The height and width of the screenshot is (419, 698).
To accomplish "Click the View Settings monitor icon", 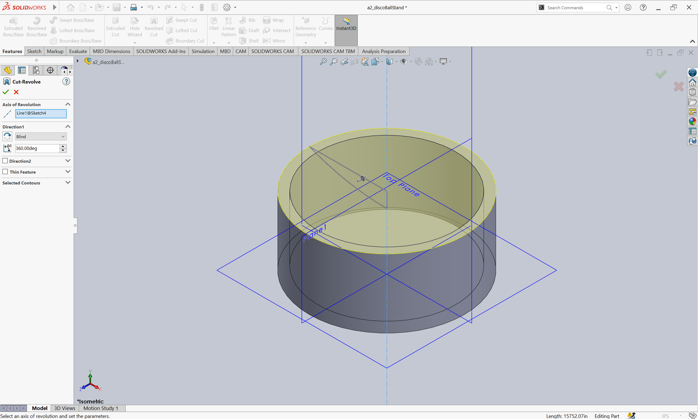I will [x=443, y=61].
